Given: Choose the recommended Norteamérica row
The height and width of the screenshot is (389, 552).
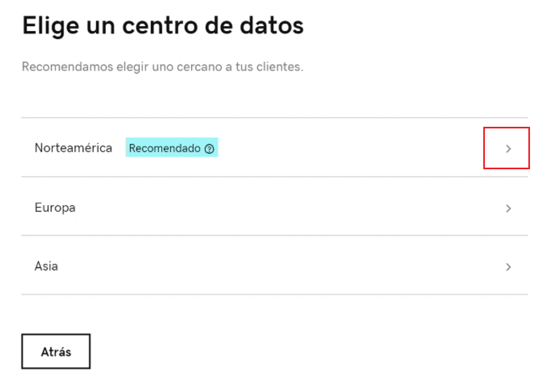Looking at the screenshot, I should pos(274,147).
